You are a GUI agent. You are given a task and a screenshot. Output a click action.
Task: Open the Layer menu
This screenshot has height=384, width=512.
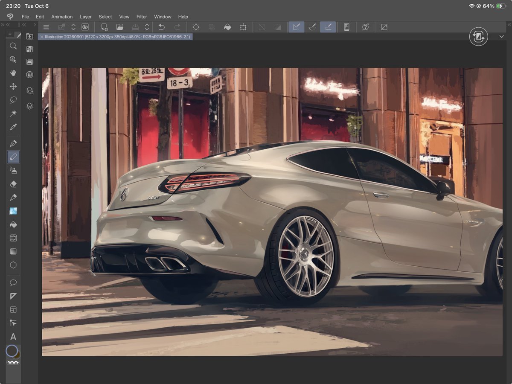86,17
